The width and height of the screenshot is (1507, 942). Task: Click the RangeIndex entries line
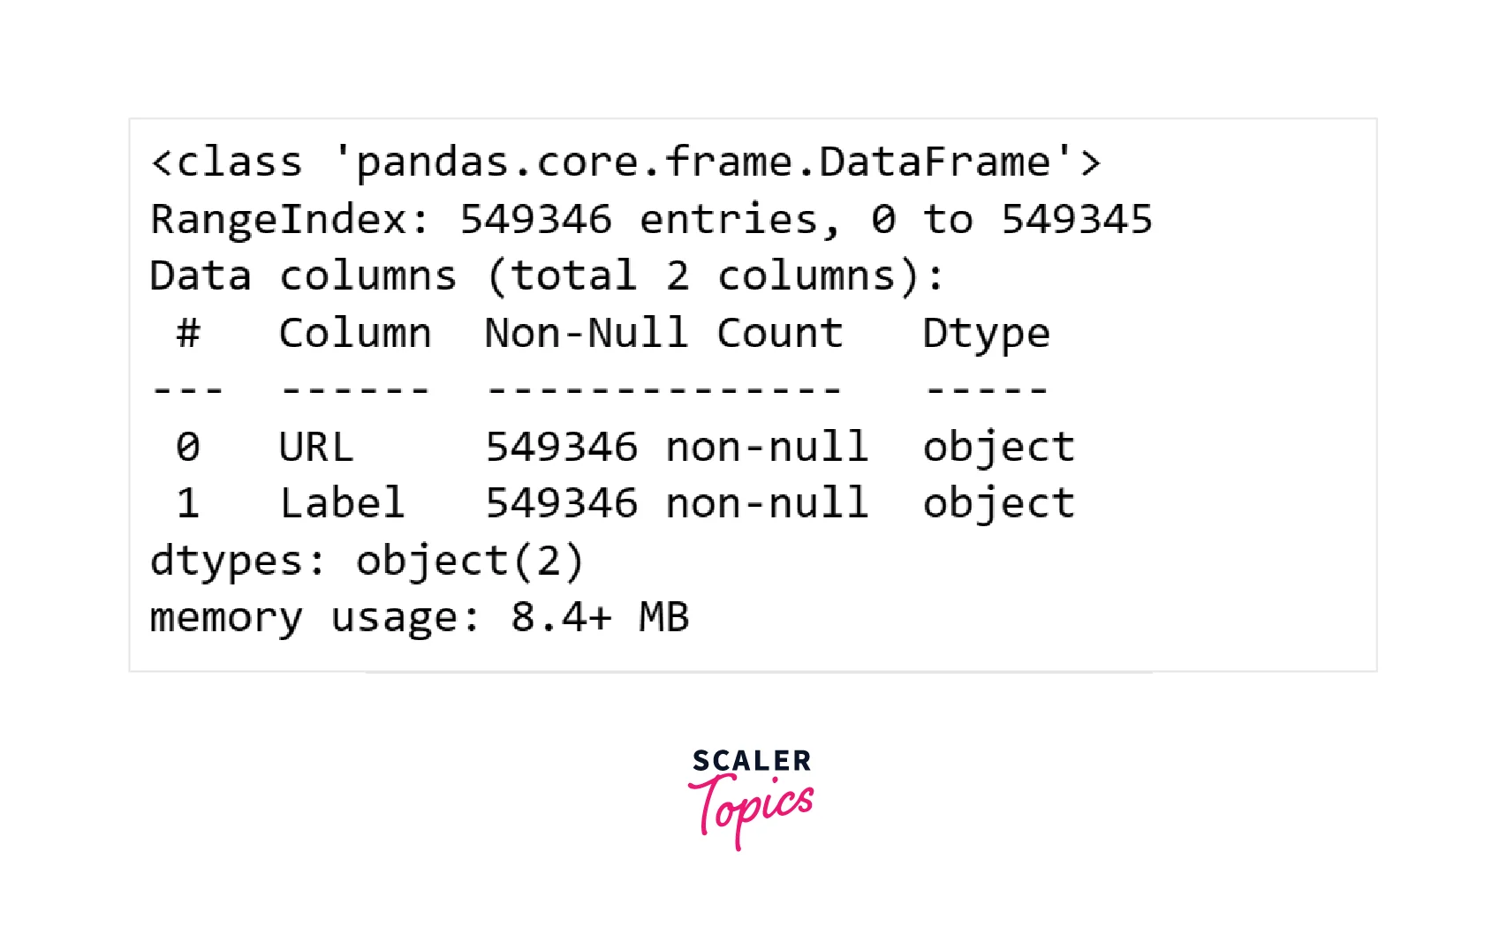coord(651,220)
